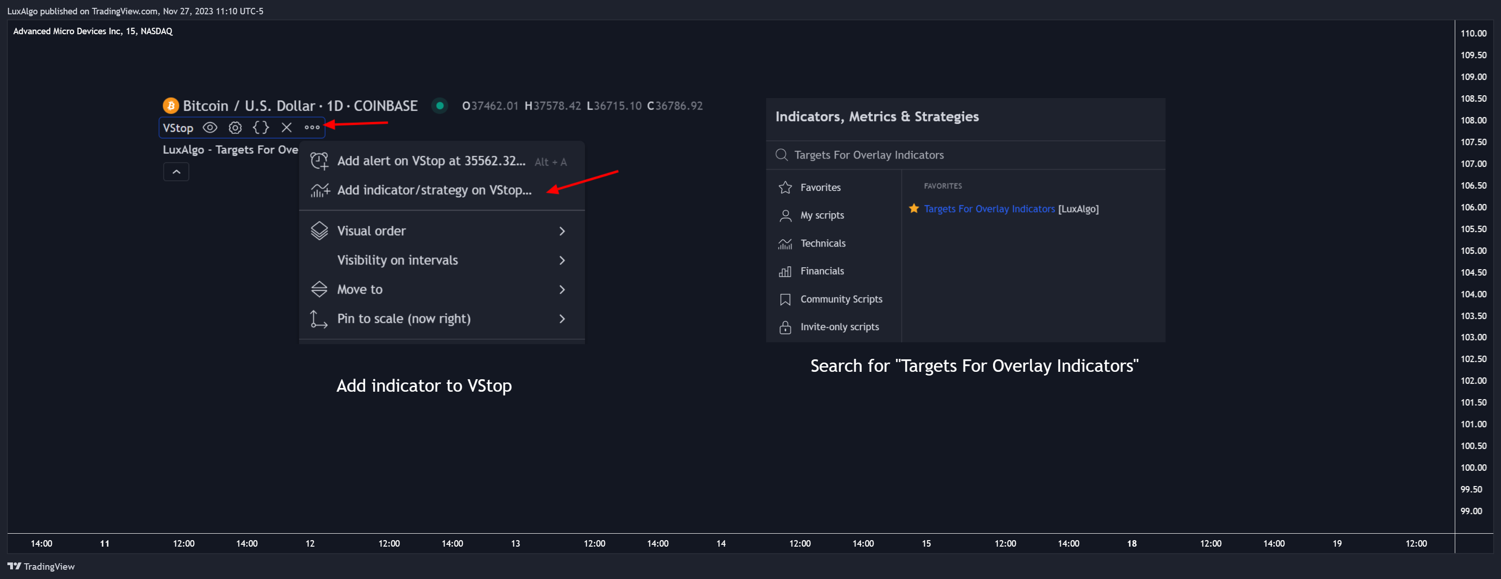Open the Community Scripts category
The height and width of the screenshot is (579, 1501).
click(x=841, y=299)
